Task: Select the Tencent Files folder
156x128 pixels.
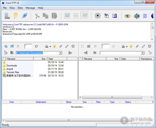Action: 13,72
